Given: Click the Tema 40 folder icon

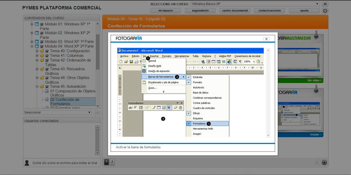Looking at the screenshot, I should pyautogui.click(x=42, y=51).
